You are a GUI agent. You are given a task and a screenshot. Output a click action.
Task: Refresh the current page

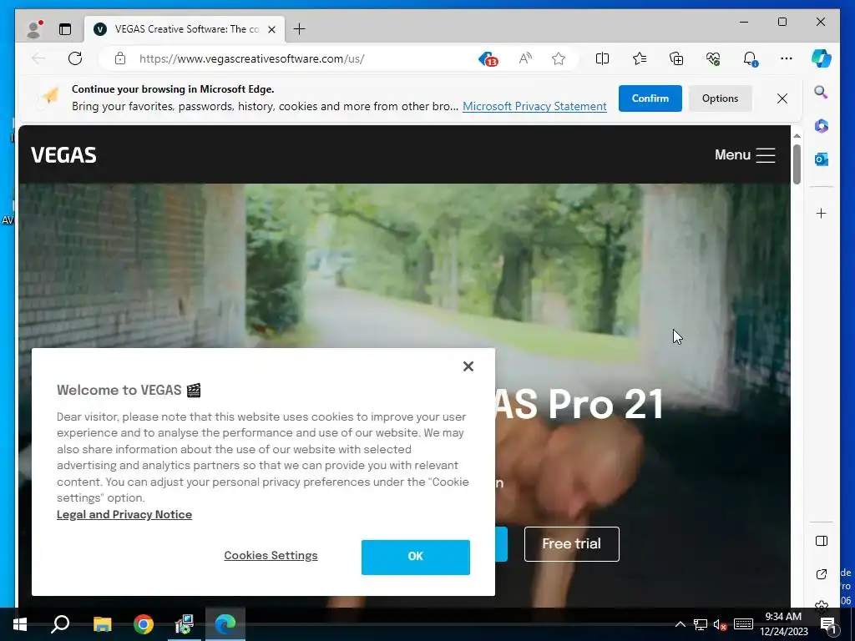[x=75, y=58]
